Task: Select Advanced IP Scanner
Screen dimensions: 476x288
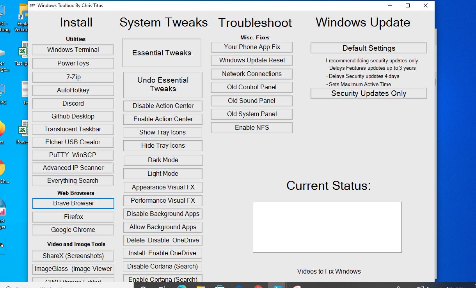Action: pyautogui.click(x=73, y=168)
